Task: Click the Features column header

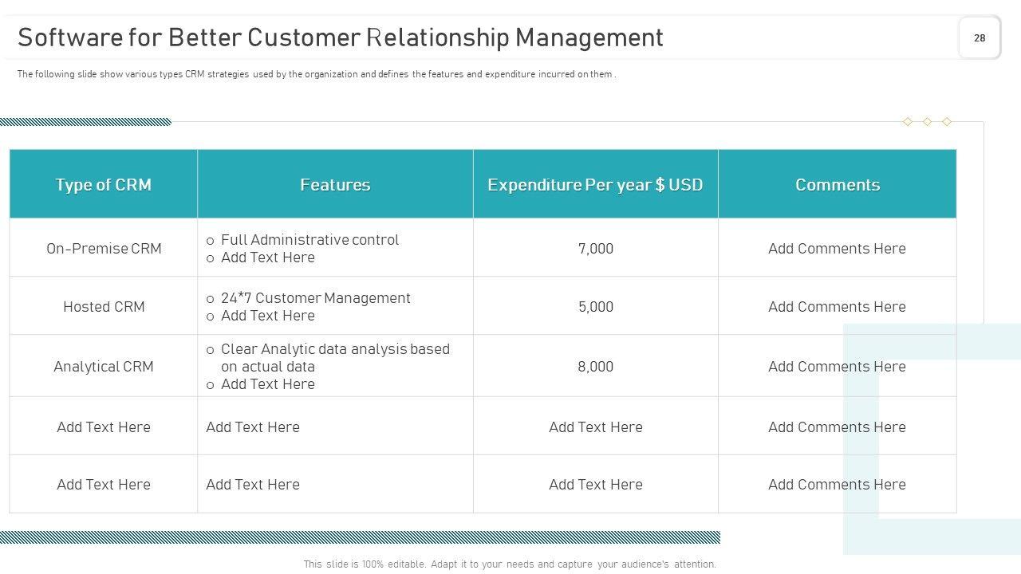Action: 335,185
